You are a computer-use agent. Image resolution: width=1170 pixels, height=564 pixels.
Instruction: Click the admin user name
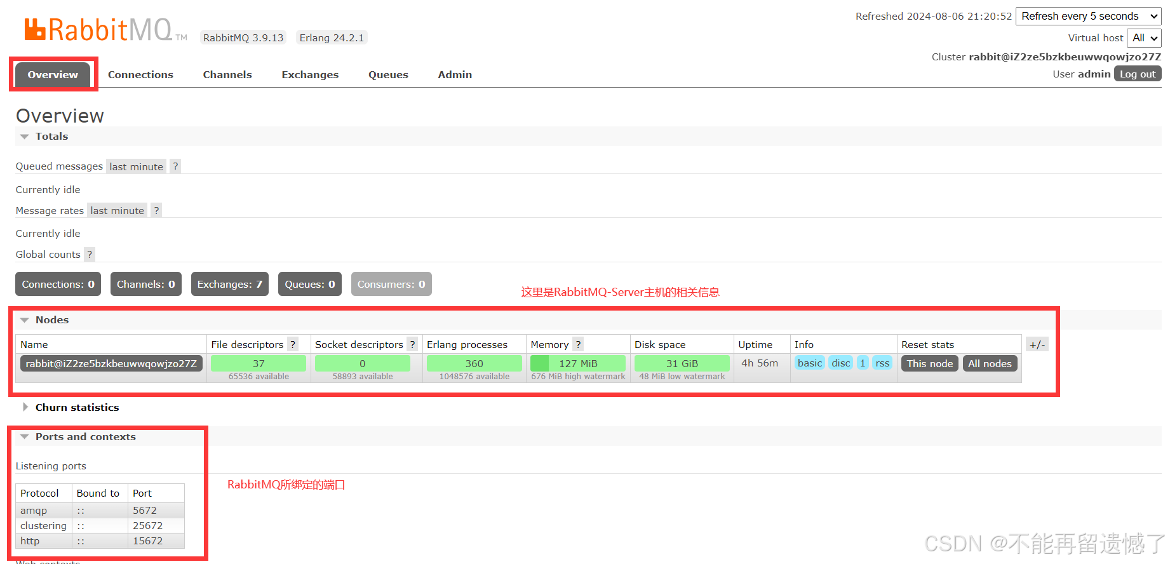tap(1094, 74)
